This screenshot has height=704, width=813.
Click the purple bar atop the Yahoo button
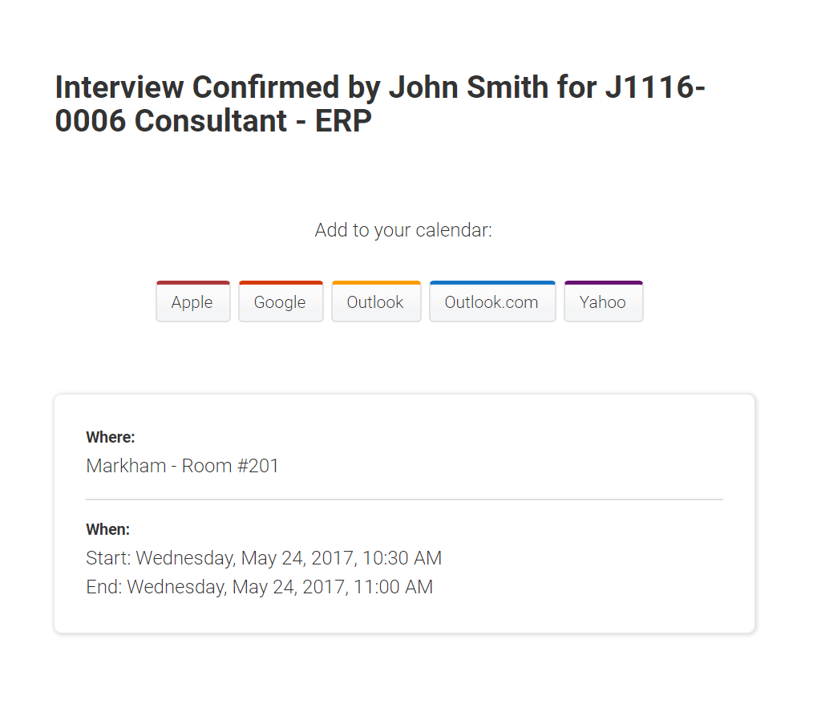point(603,282)
